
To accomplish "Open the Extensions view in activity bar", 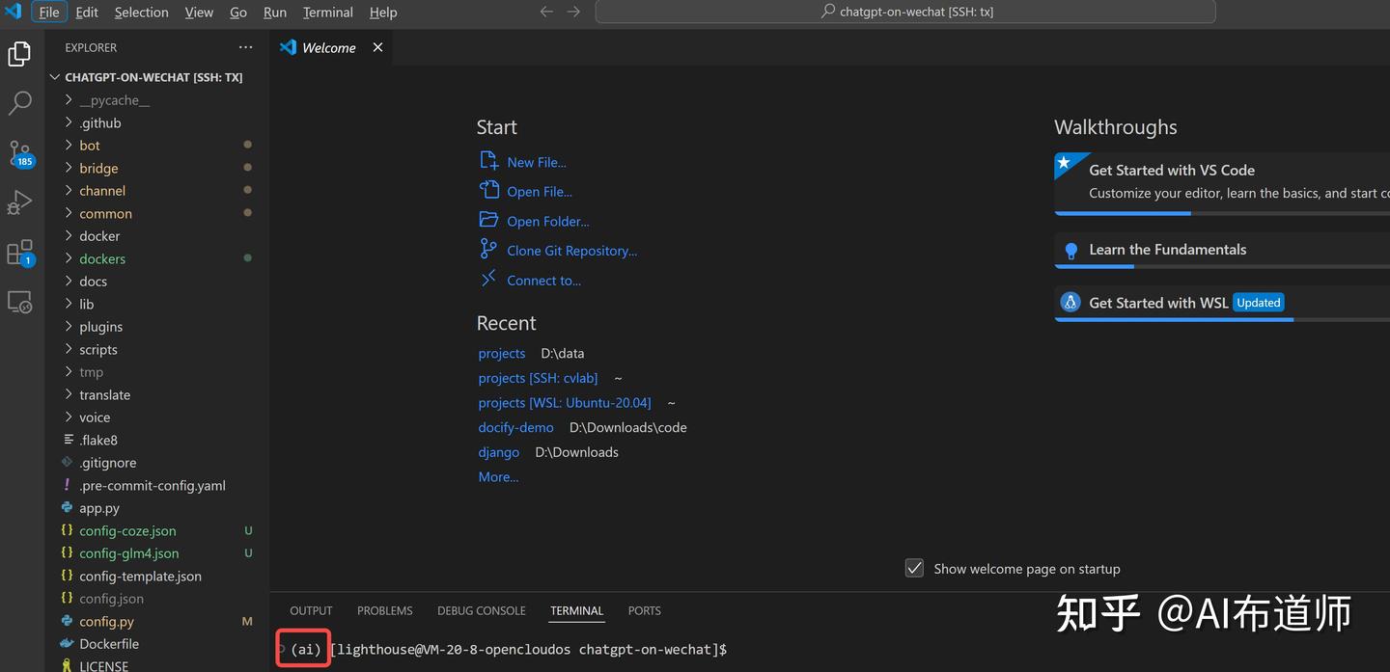I will (20, 253).
